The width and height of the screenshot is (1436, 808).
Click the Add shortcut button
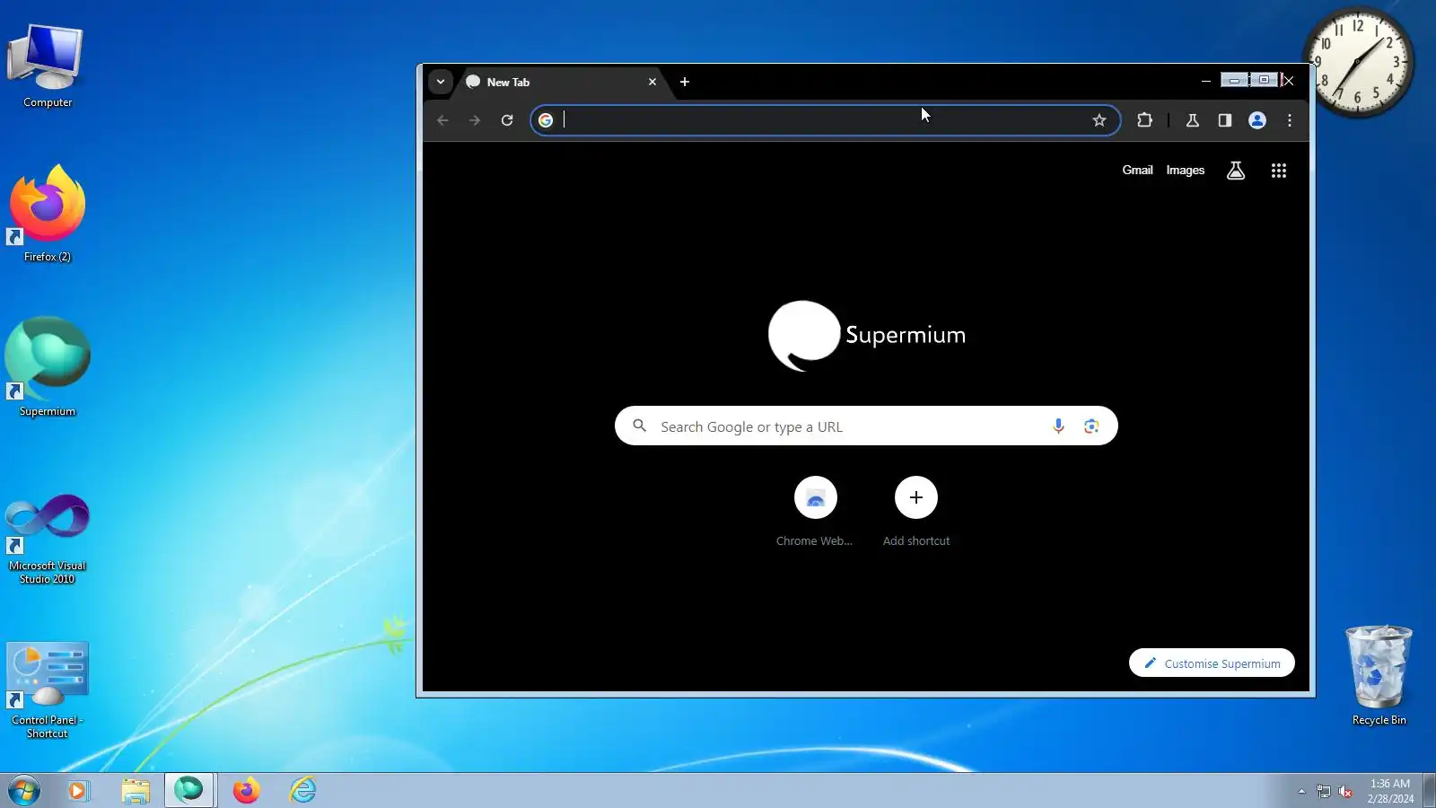coord(916,512)
